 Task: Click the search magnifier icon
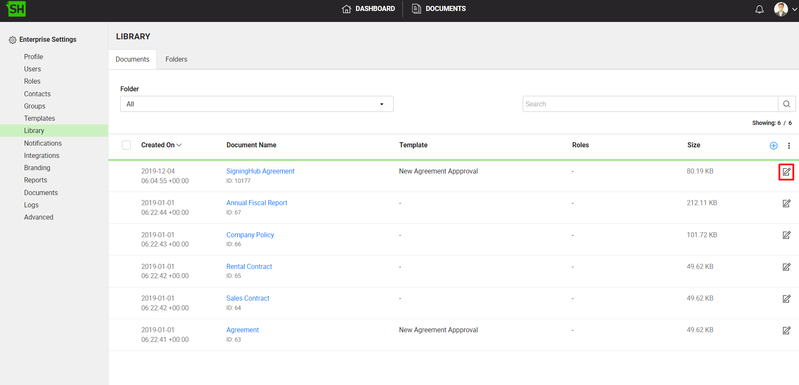click(x=786, y=104)
